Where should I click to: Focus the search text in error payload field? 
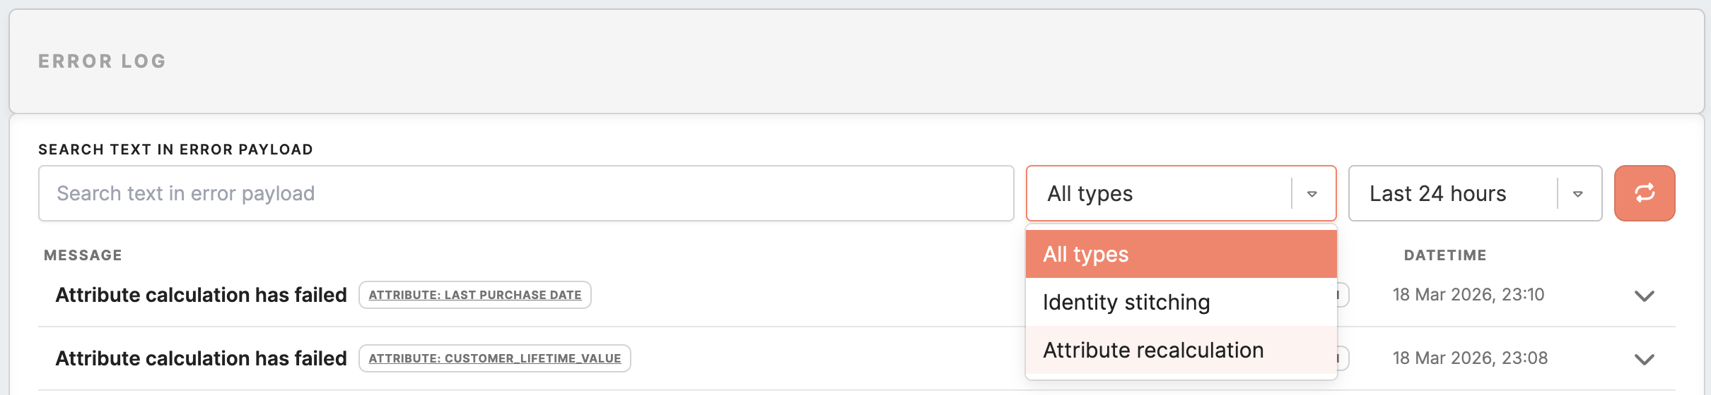click(x=525, y=193)
